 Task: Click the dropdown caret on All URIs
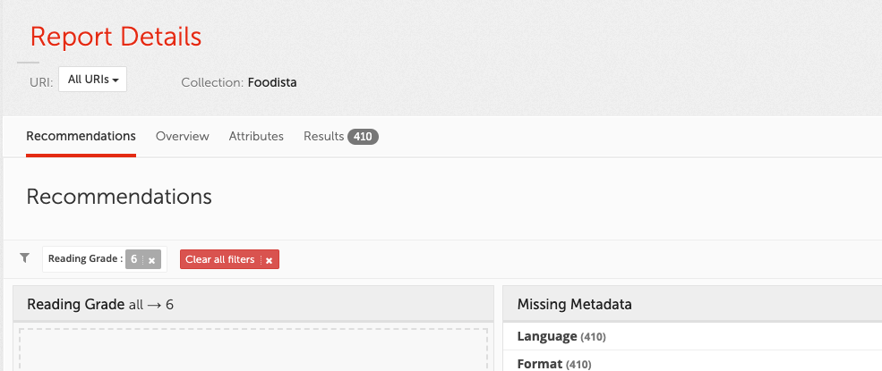click(116, 80)
